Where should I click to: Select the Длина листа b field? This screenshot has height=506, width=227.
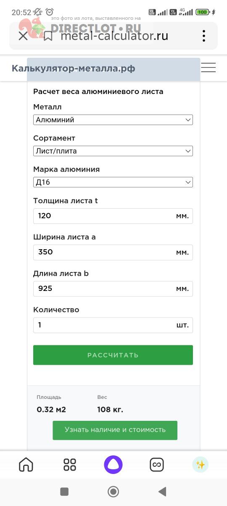coord(113,289)
